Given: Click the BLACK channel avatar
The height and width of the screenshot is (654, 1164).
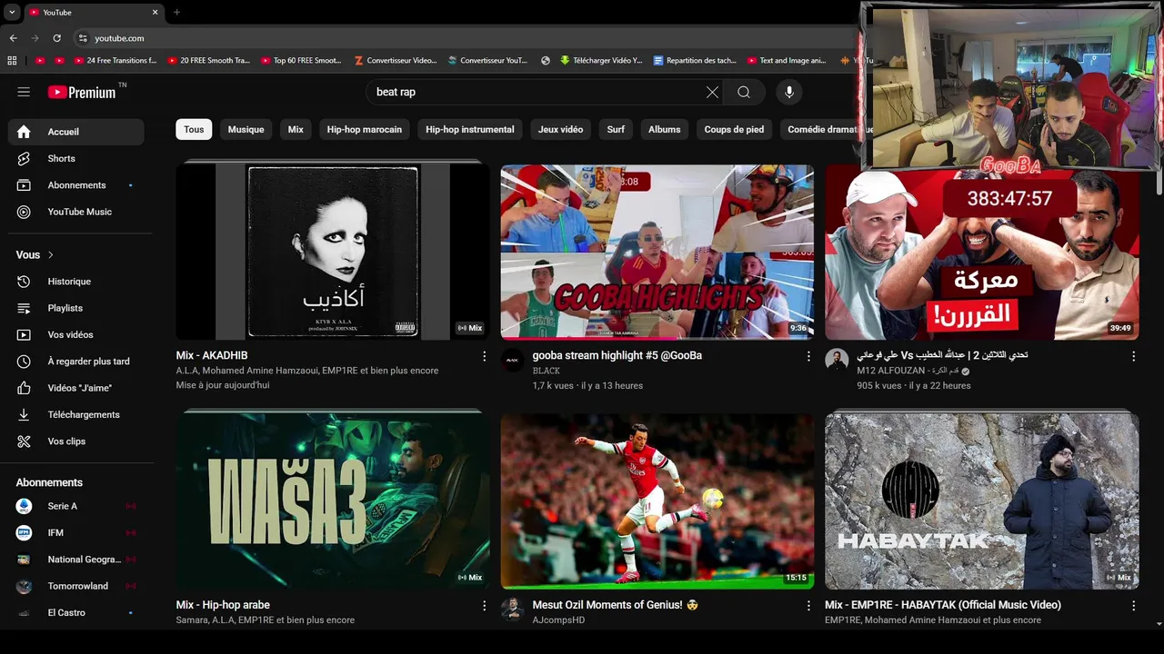Looking at the screenshot, I should pos(512,360).
